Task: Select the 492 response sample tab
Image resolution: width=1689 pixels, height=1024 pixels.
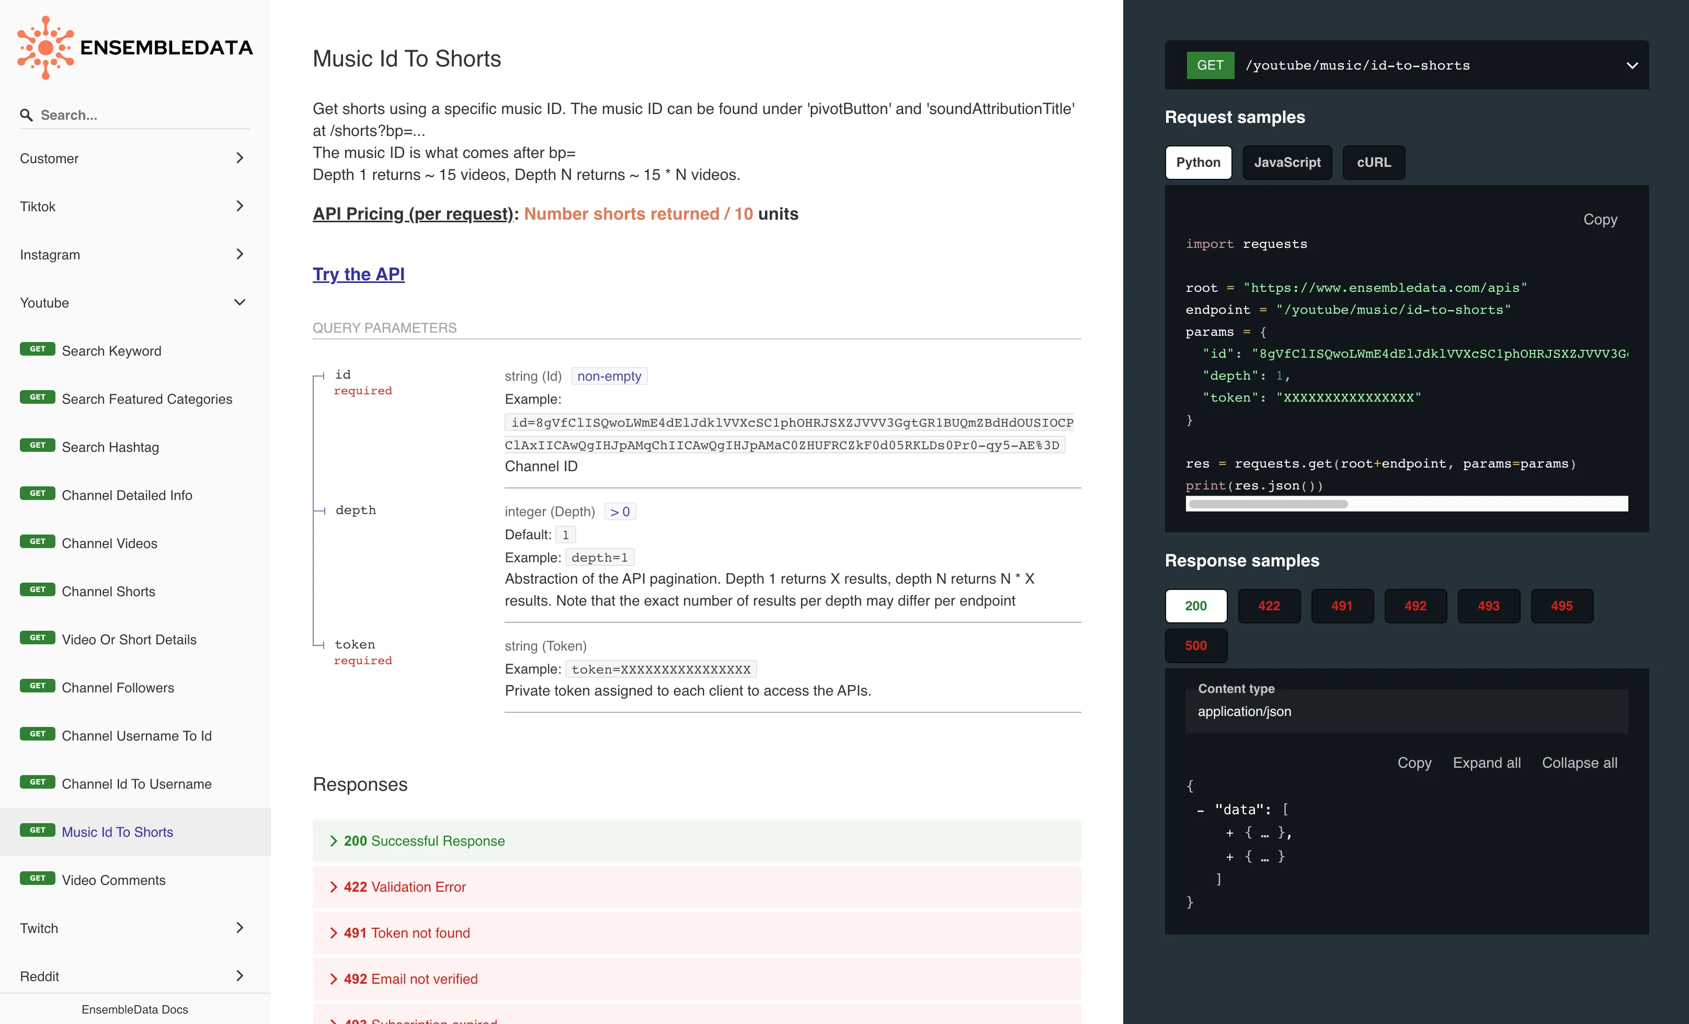Action: click(x=1416, y=606)
